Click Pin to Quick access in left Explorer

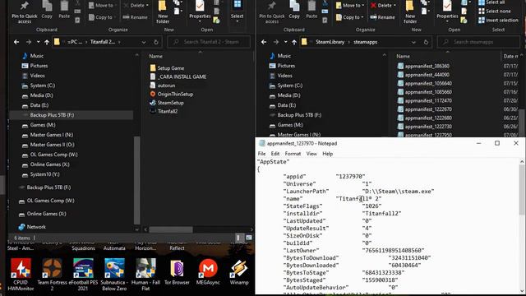pyautogui.click(x=24, y=12)
